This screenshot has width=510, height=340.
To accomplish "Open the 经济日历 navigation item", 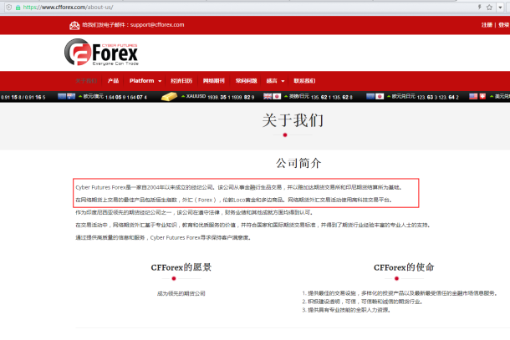I will click(181, 80).
